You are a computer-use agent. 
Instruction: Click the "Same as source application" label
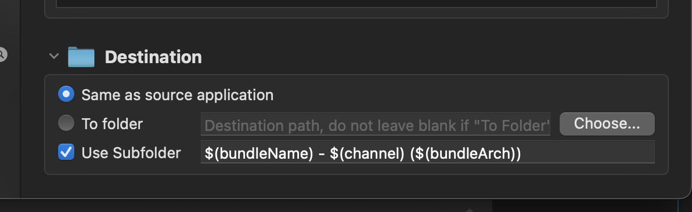click(178, 95)
